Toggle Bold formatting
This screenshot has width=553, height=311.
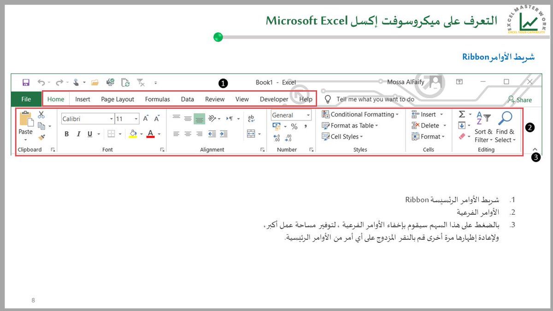67,134
